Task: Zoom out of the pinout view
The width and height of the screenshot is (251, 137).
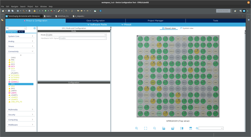Action: point(154,128)
